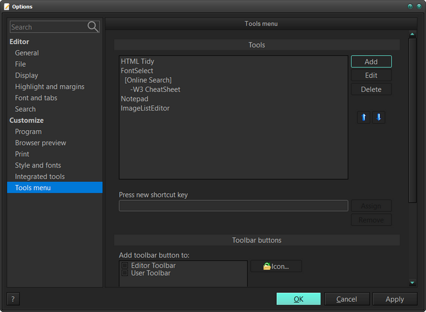Click the move tool up arrow icon
The width and height of the screenshot is (426, 312).
click(x=364, y=117)
